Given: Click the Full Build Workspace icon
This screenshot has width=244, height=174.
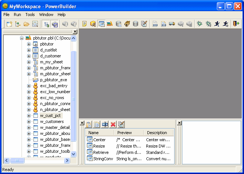Looking at the screenshot, I should 163,24.
